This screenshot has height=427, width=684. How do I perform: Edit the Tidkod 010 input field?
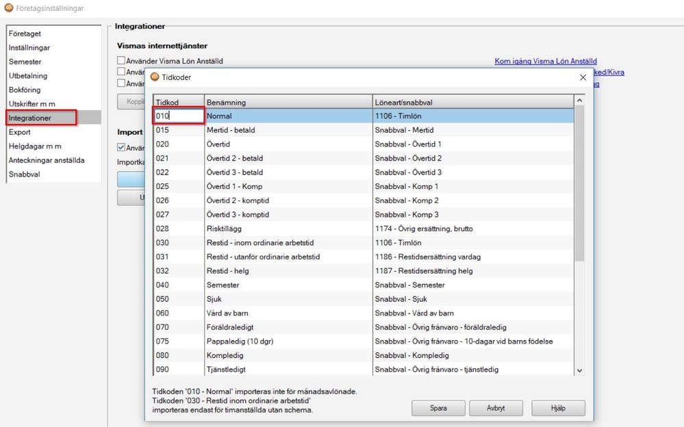point(179,116)
